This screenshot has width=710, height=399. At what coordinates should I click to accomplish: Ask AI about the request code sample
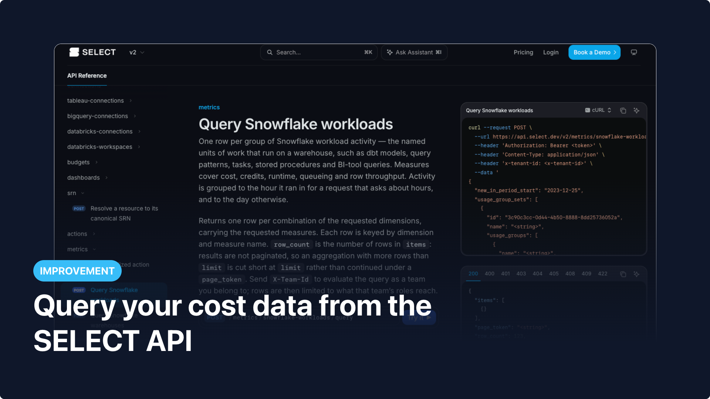(x=636, y=110)
